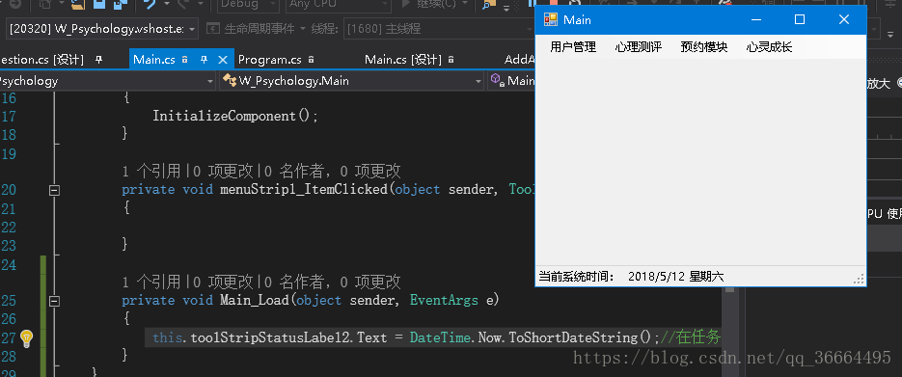Switch to the estion.cs [设计] tab
The width and height of the screenshot is (902, 377).
pos(42,59)
